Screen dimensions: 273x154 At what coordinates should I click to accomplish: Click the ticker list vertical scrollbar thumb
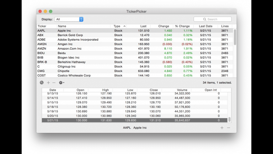(235, 37)
